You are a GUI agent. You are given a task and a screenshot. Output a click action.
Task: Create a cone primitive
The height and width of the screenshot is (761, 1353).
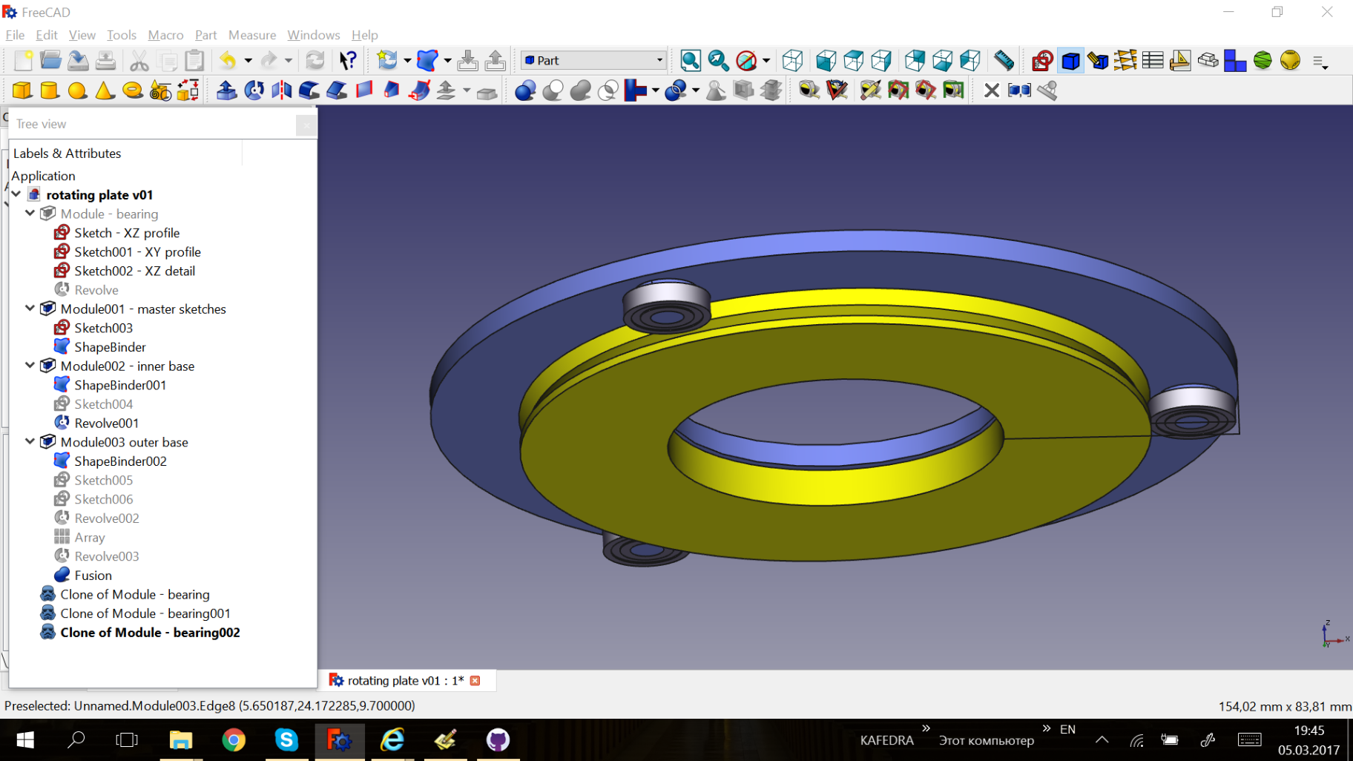pyautogui.click(x=105, y=90)
